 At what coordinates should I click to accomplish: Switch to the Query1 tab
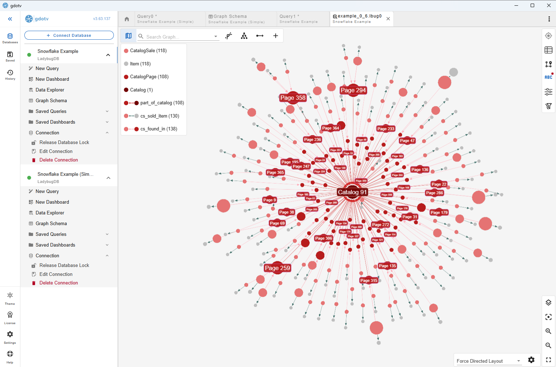click(303, 19)
